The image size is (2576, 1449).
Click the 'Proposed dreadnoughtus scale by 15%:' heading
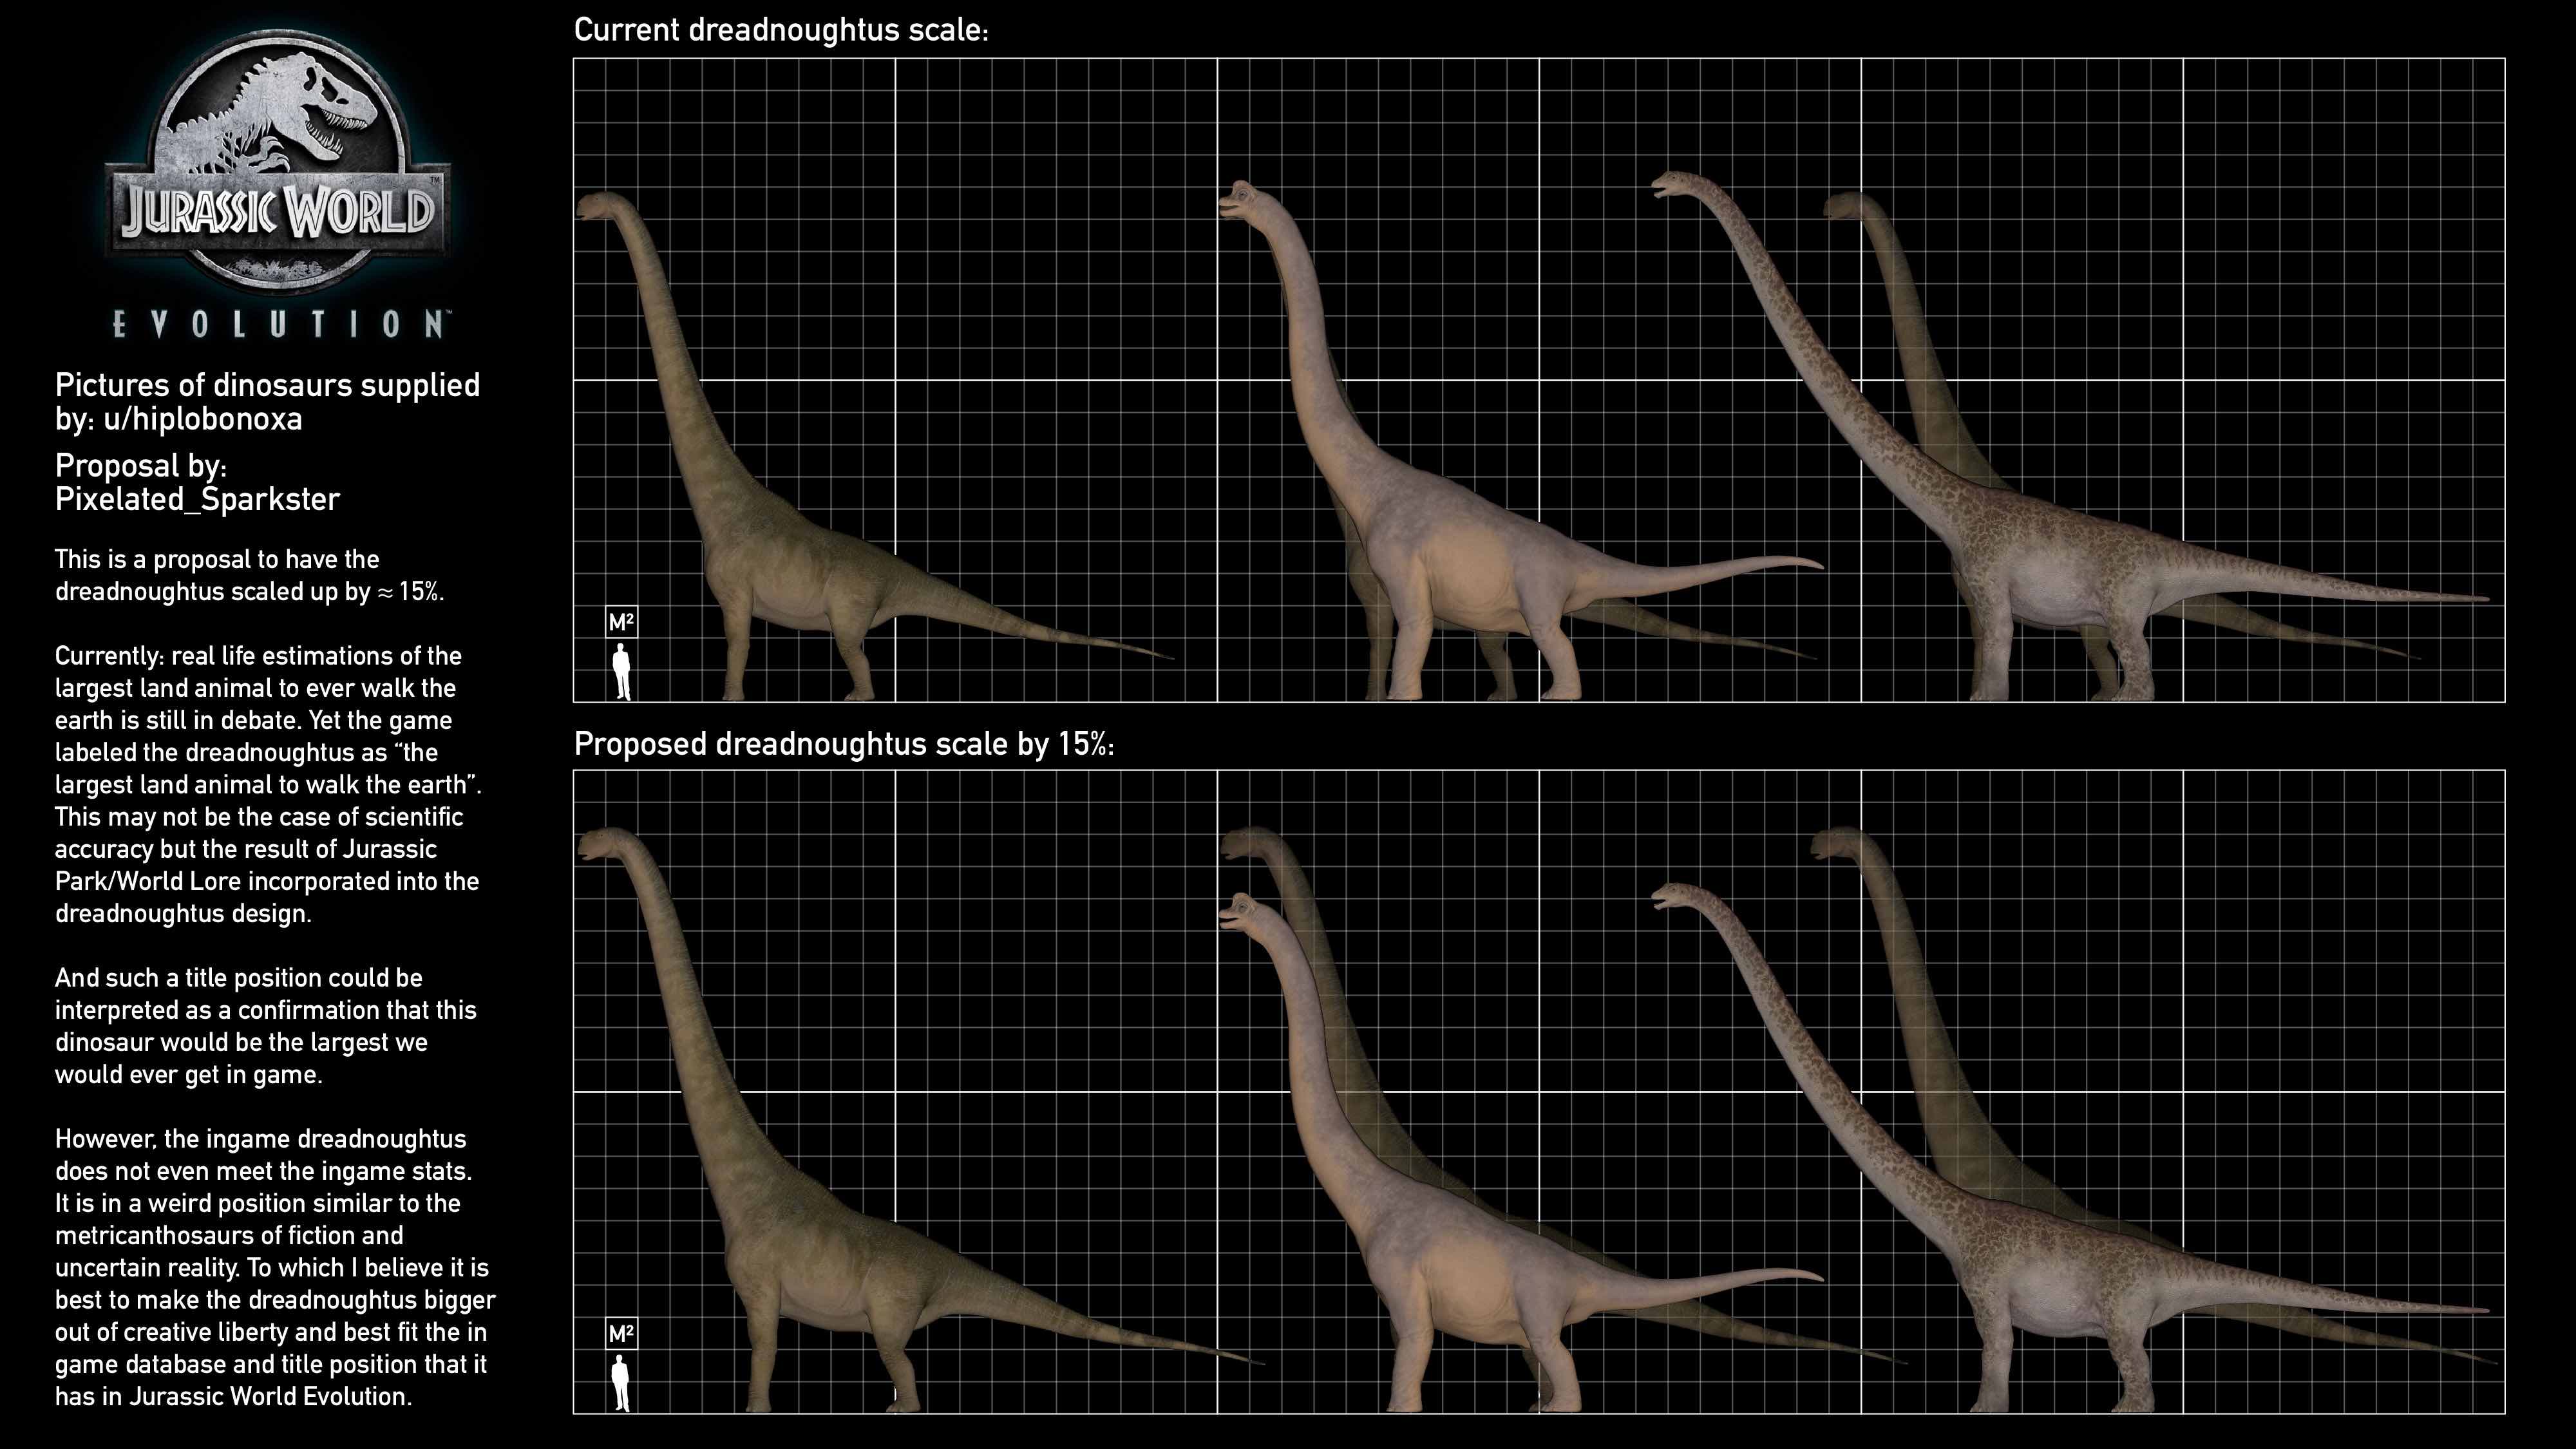(844, 744)
